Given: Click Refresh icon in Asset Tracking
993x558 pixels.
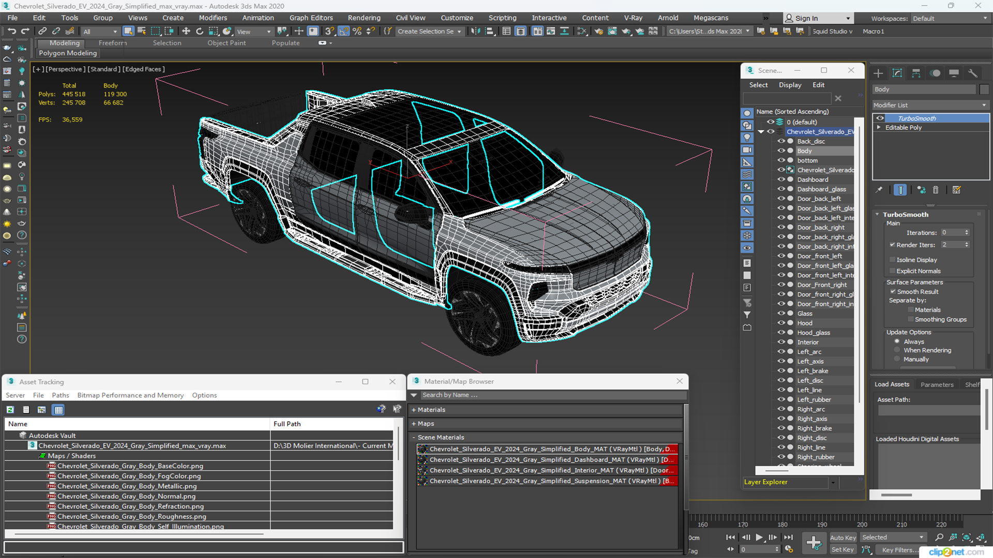Looking at the screenshot, I should (x=10, y=410).
